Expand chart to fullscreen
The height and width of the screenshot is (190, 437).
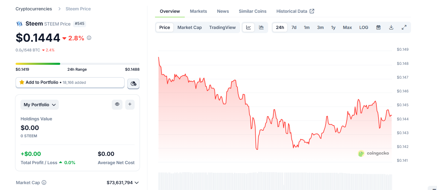[404, 28]
